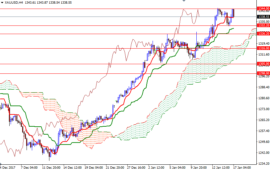Click the XAUUSD,H4 symbol label
This screenshot has width=270, height=170.
pyautogui.click(x=14, y=3)
